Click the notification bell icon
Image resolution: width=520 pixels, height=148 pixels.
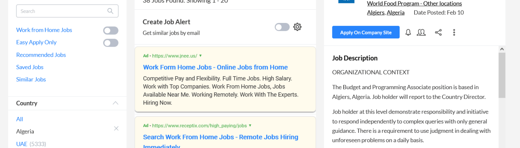coord(408,33)
